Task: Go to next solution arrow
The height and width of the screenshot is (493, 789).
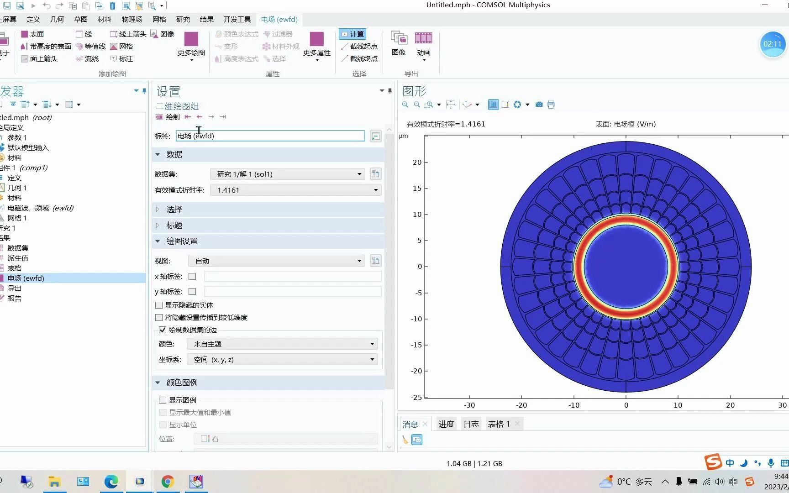Action: click(211, 117)
